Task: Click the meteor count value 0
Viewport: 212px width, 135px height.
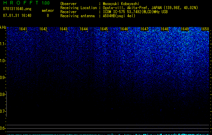Action: pyautogui.click(x=48, y=16)
